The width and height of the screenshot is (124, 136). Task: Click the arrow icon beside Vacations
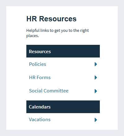(x=96, y=120)
